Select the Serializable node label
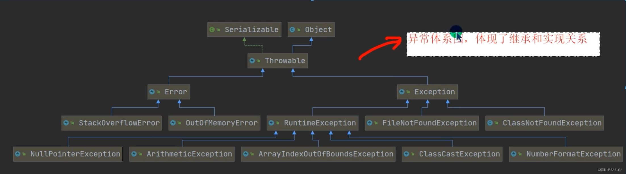The width and height of the screenshot is (626, 174). tap(252, 29)
